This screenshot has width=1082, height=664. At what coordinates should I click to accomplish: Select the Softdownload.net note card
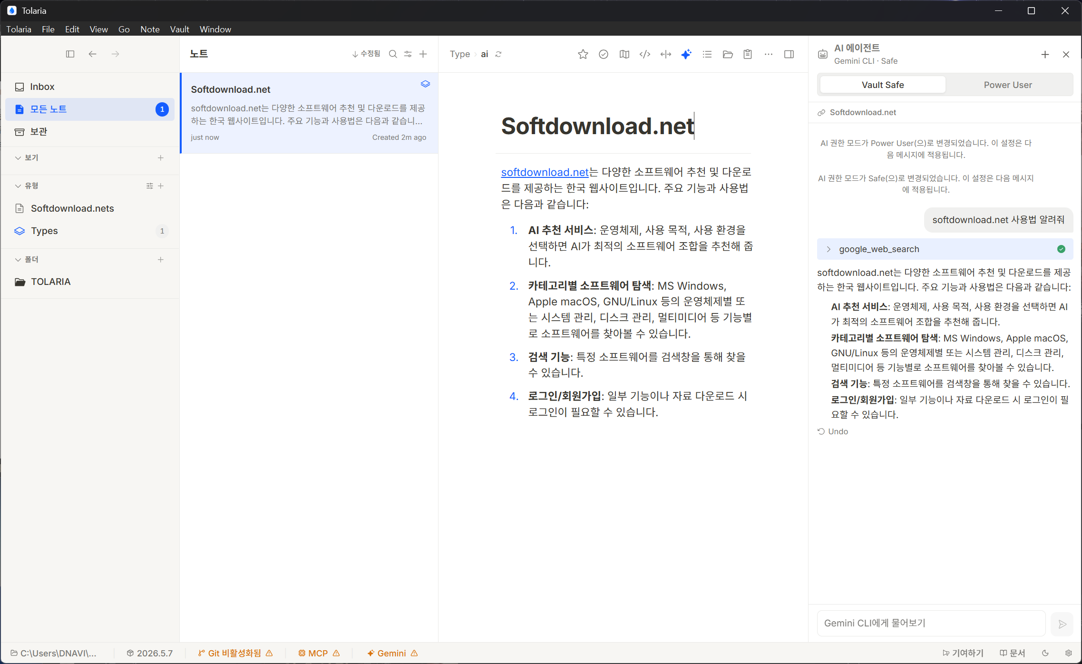pos(309,113)
